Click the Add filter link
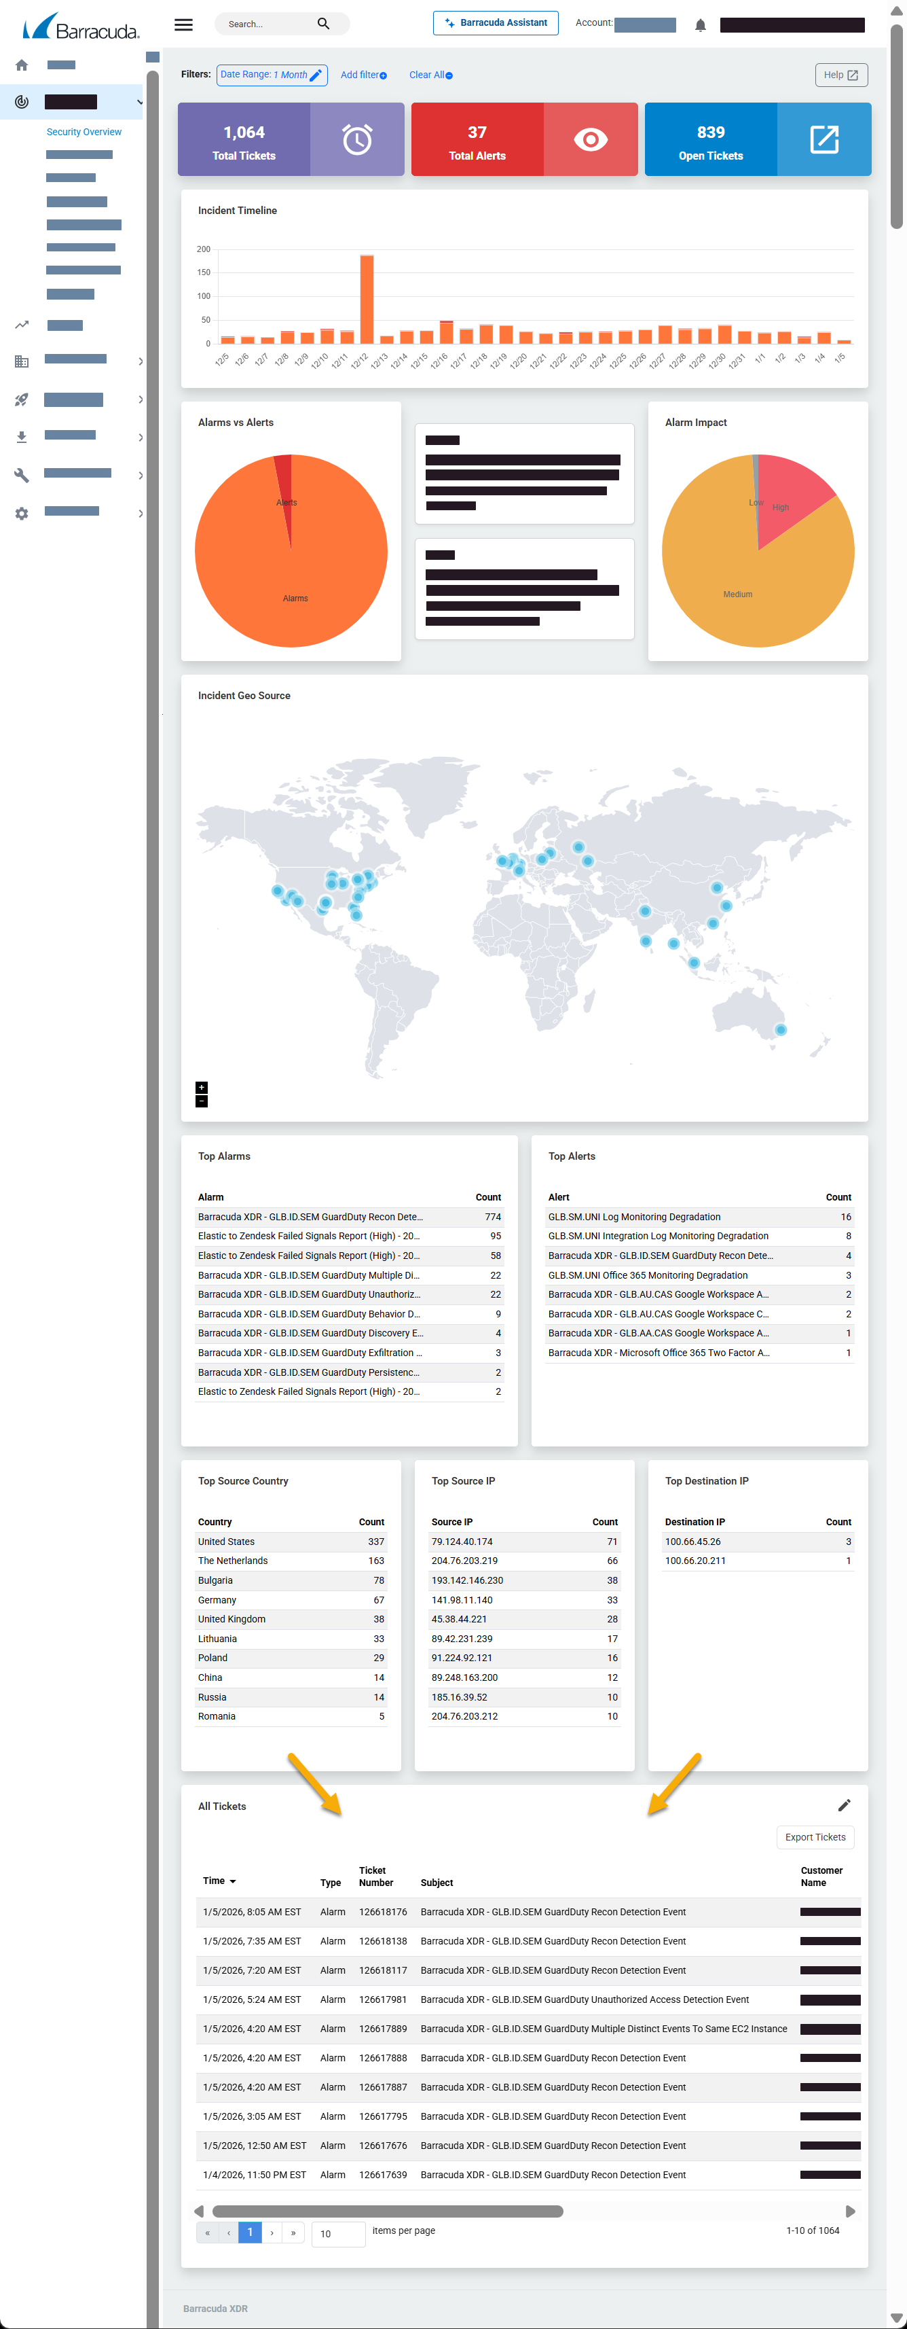 (x=363, y=75)
